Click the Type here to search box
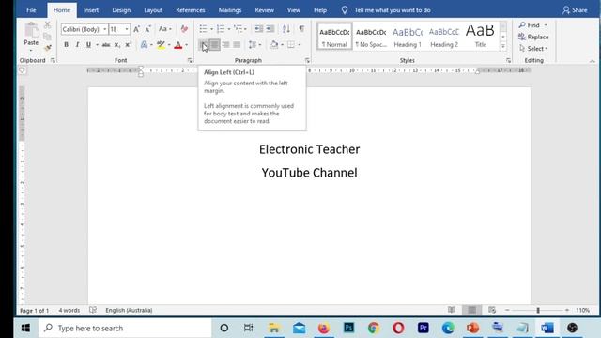The image size is (601, 338). 125,328
